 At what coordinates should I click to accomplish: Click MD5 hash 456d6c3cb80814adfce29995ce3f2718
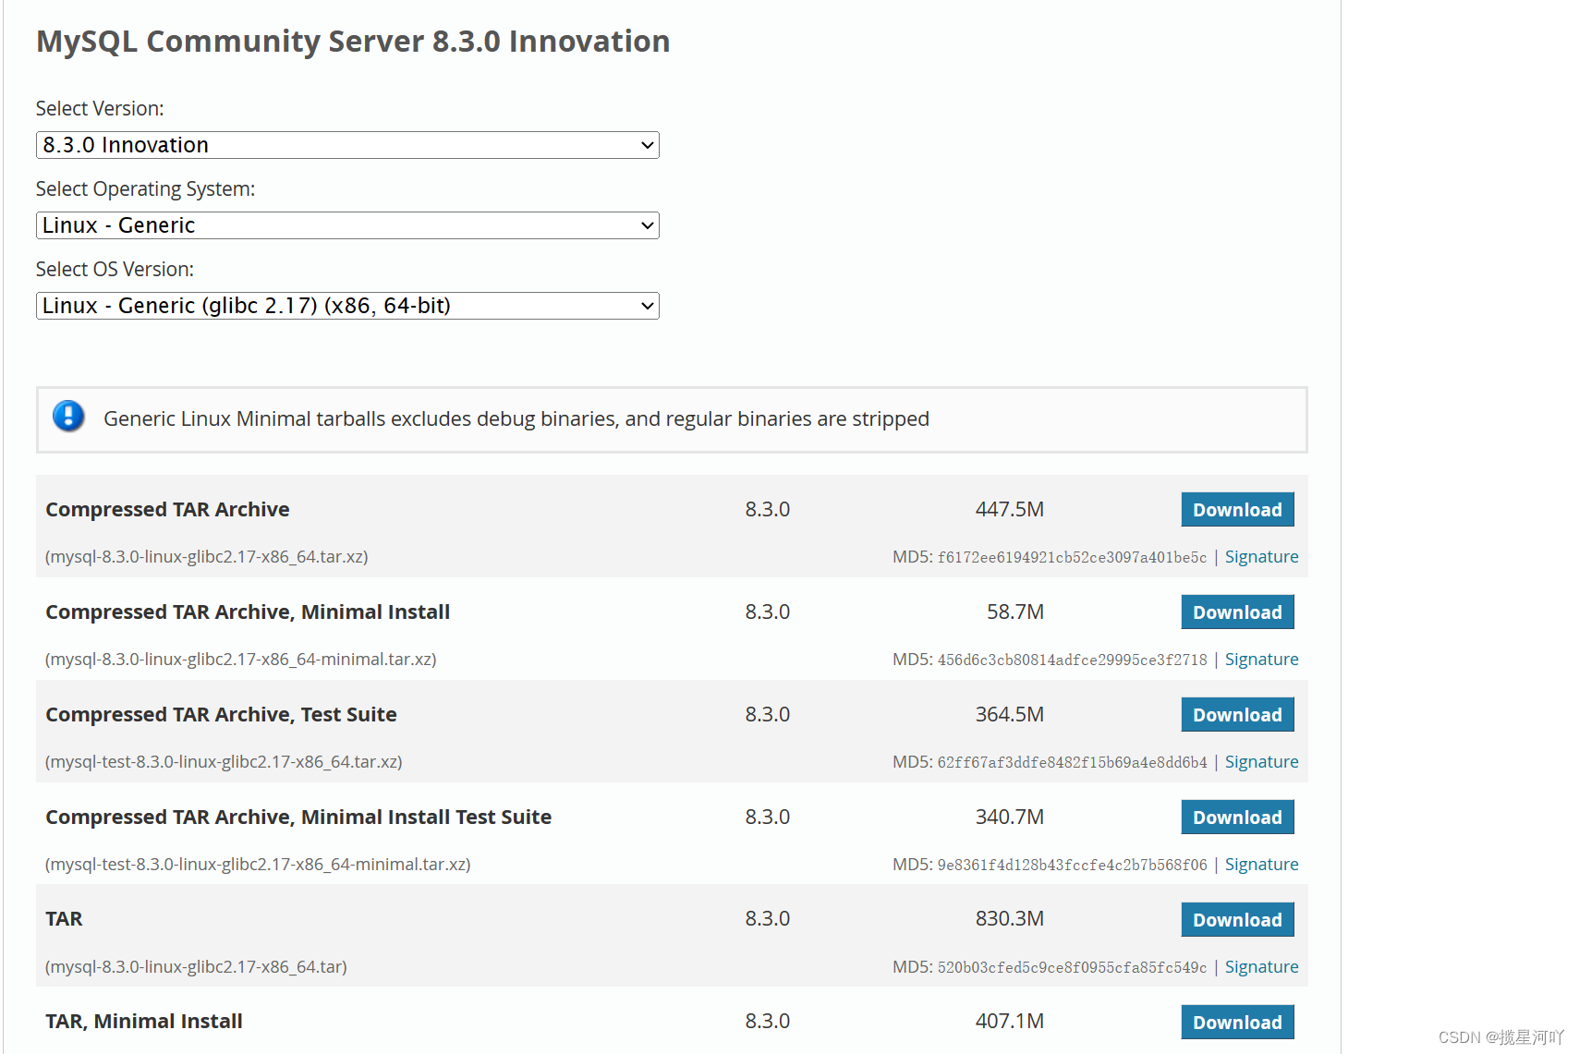tap(1072, 660)
